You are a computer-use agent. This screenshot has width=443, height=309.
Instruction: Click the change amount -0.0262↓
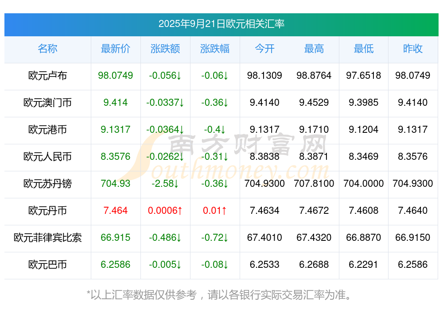tap(165, 156)
